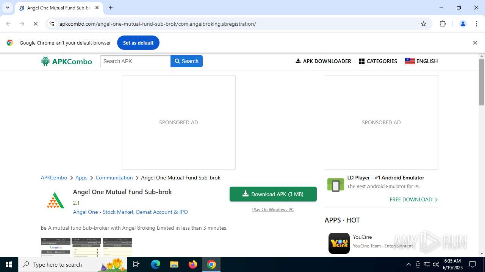Viewport: 485px width, 272px height.
Task: Open the YouCine app title
Action: pos(362,237)
